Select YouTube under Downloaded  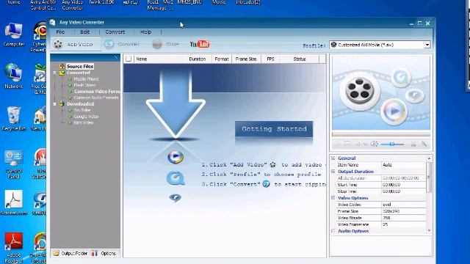(82, 110)
